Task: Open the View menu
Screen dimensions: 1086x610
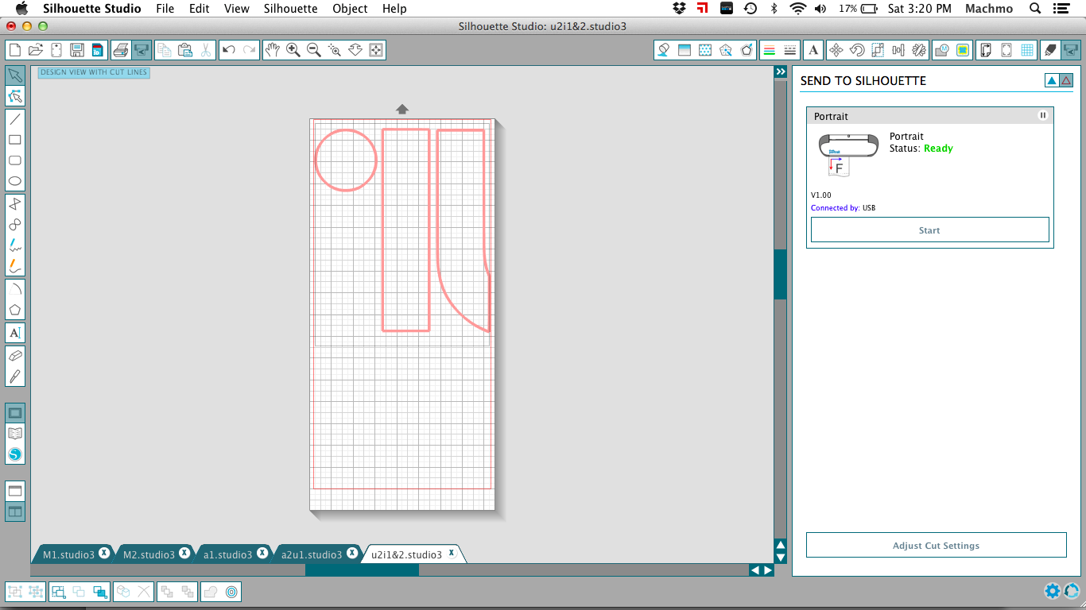Action: pos(237,9)
